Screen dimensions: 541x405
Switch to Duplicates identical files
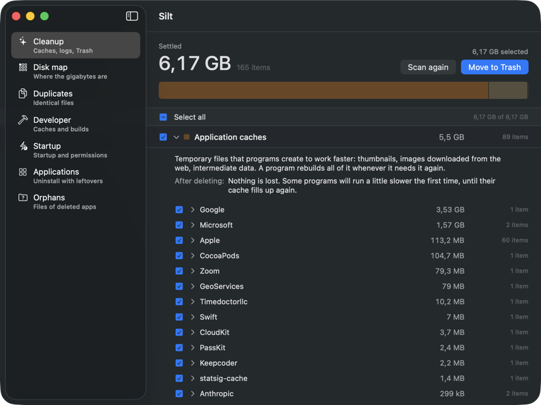click(76, 98)
